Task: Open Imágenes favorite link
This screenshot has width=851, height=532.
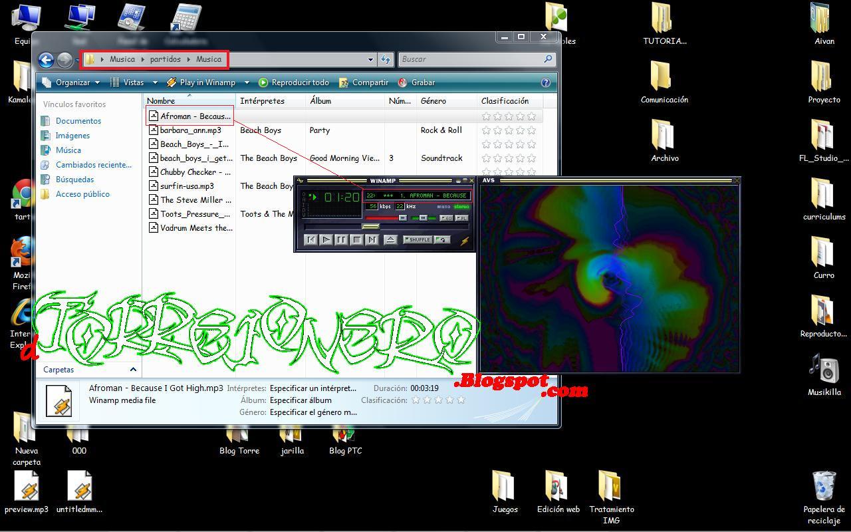Action: 72,136
